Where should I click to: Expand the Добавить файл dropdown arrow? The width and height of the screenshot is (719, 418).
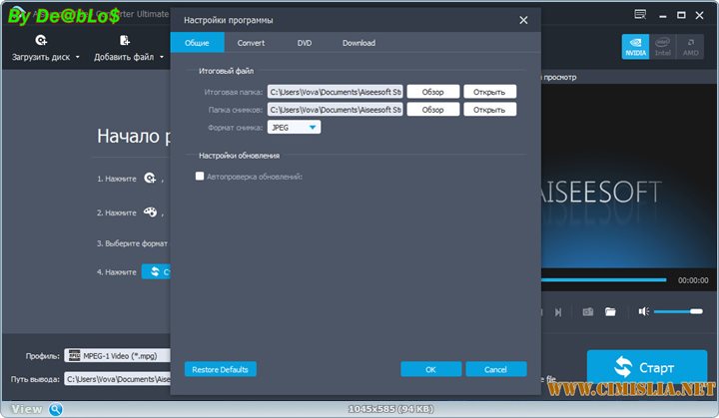(162, 58)
